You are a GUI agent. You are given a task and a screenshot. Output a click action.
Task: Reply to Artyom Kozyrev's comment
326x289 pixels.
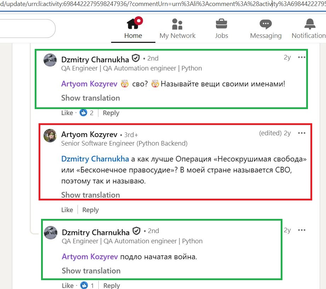pos(90,210)
